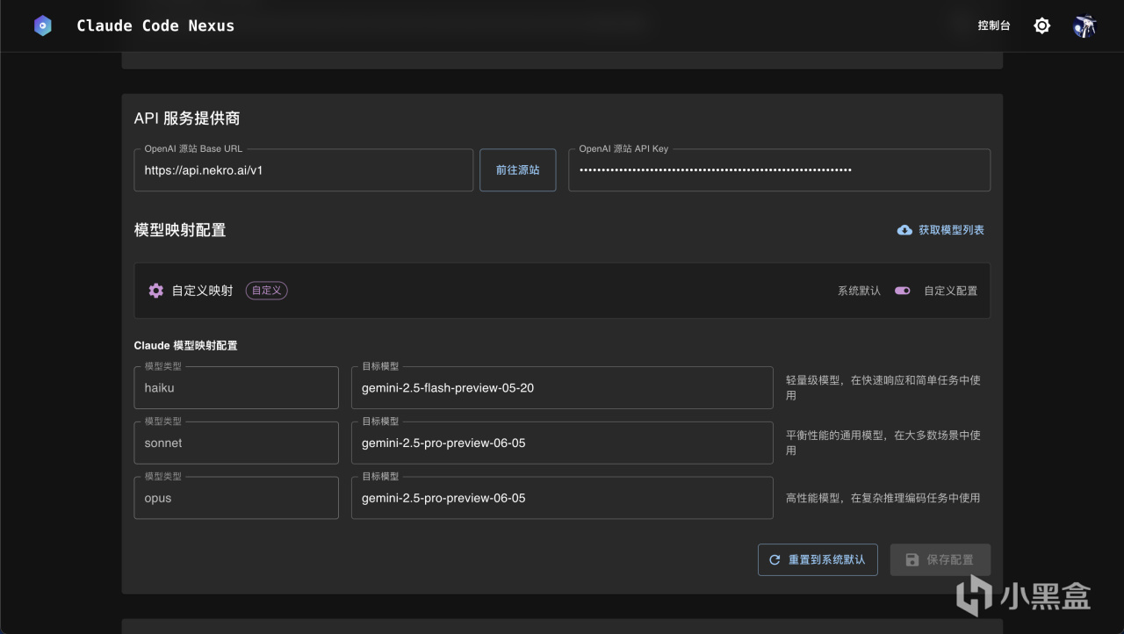1124x634 pixels.
Task: Click the haiku 模型类型 field
Action: coord(236,387)
